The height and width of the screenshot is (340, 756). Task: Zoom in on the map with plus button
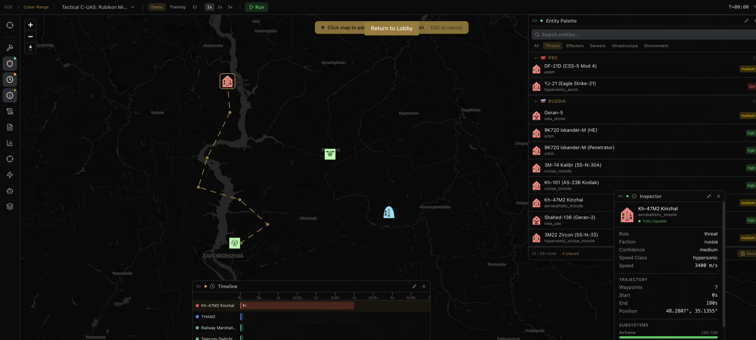pyautogui.click(x=30, y=25)
